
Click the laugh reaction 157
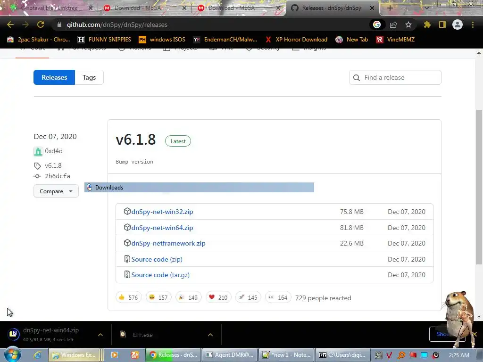[x=158, y=297]
